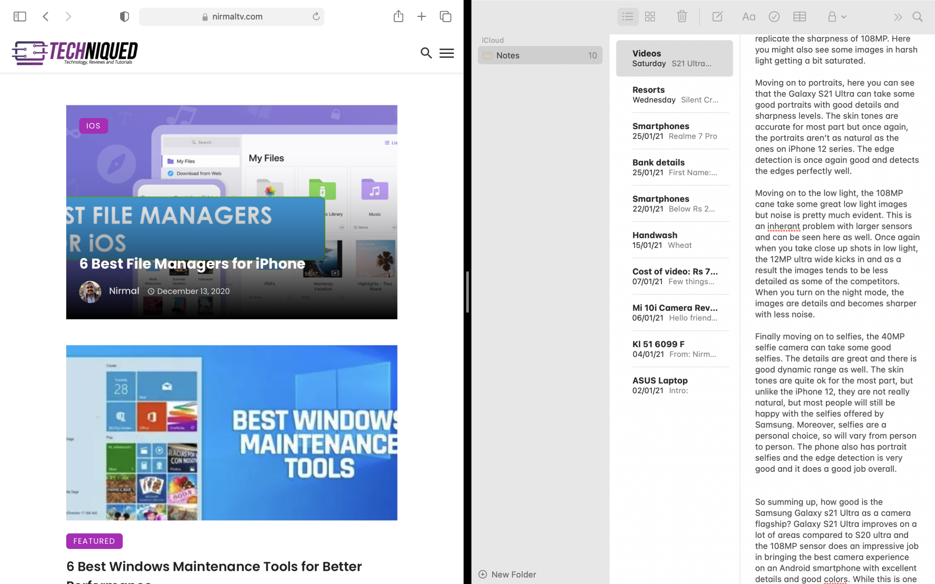This screenshot has width=935, height=584.
Task: Go back in Safari
Action: point(46,17)
